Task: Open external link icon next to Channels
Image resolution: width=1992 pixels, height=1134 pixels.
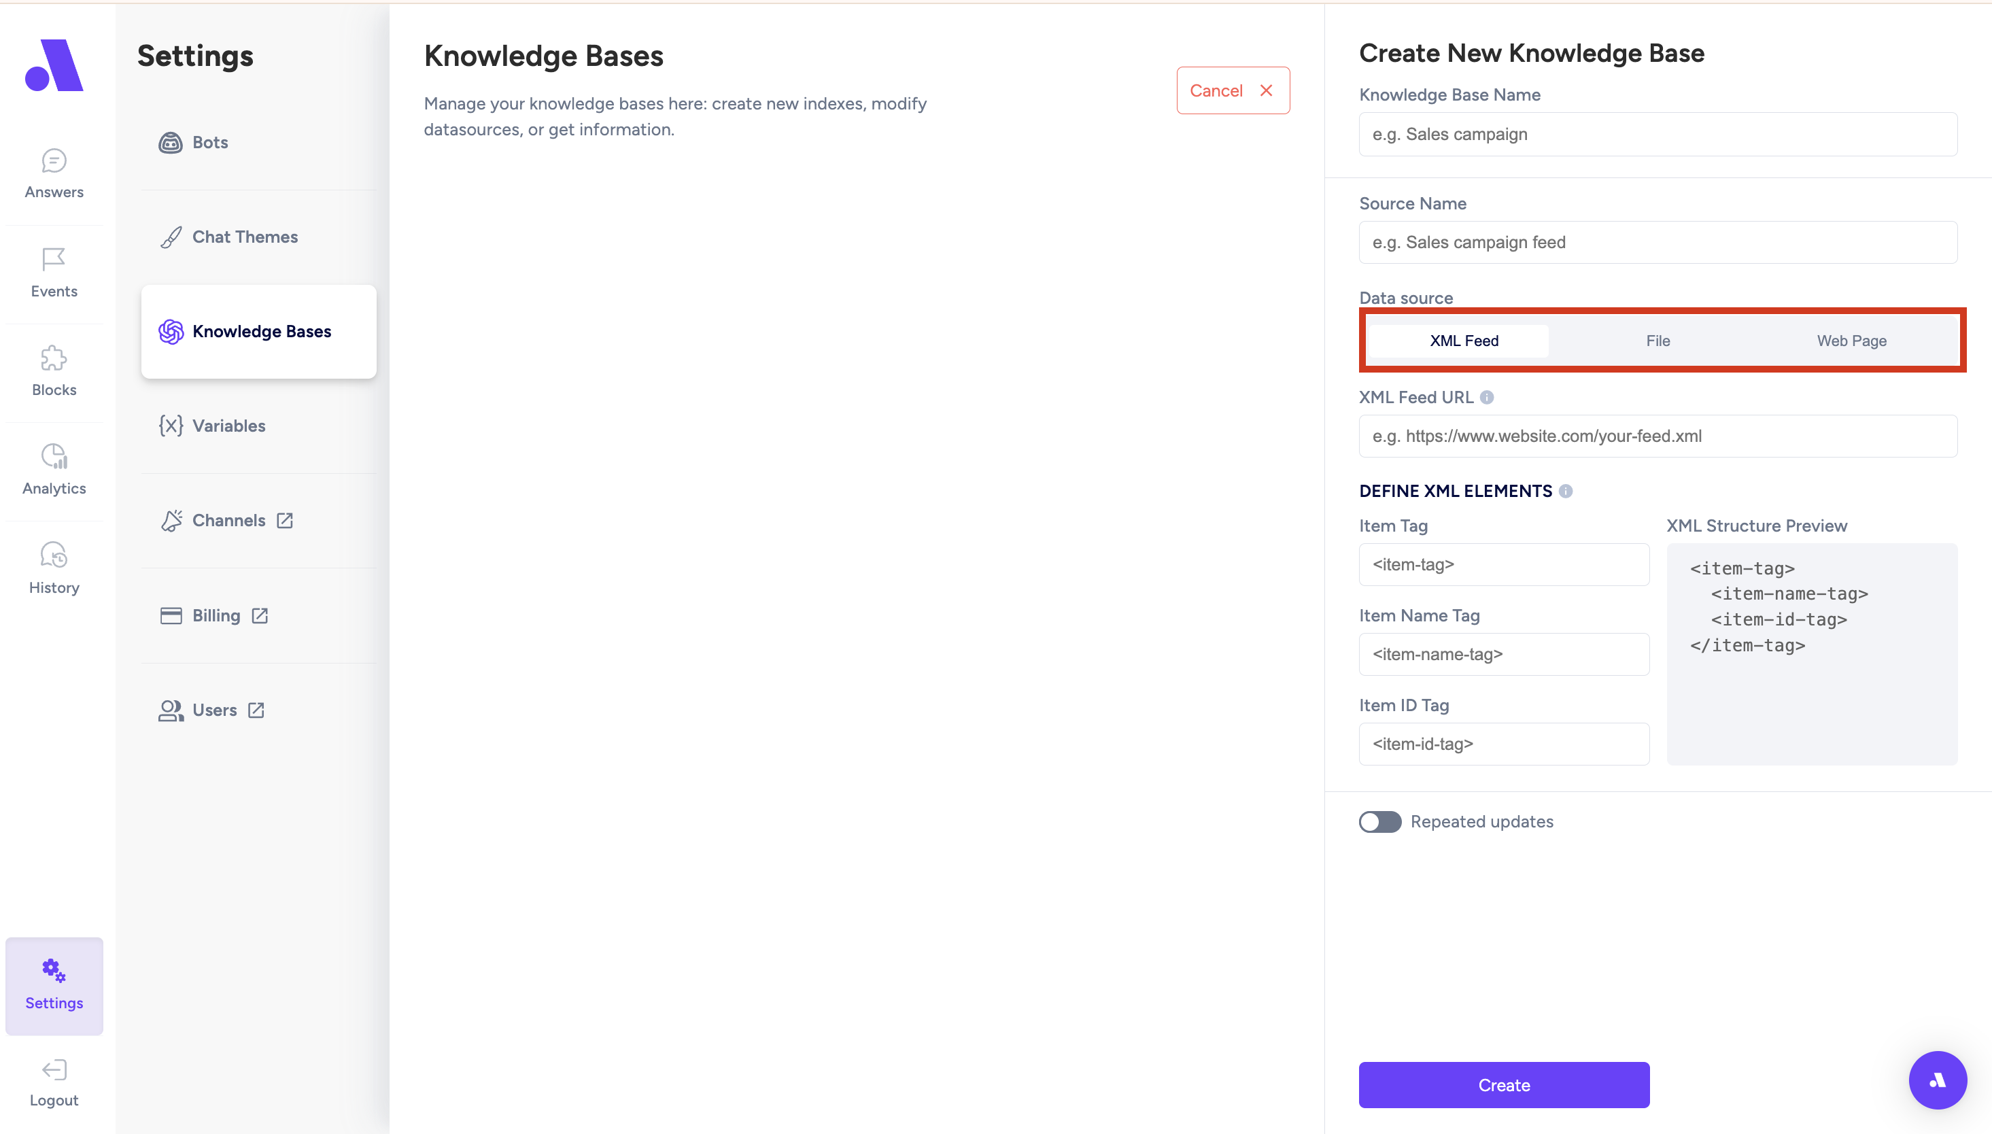Action: [x=285, y=520]
